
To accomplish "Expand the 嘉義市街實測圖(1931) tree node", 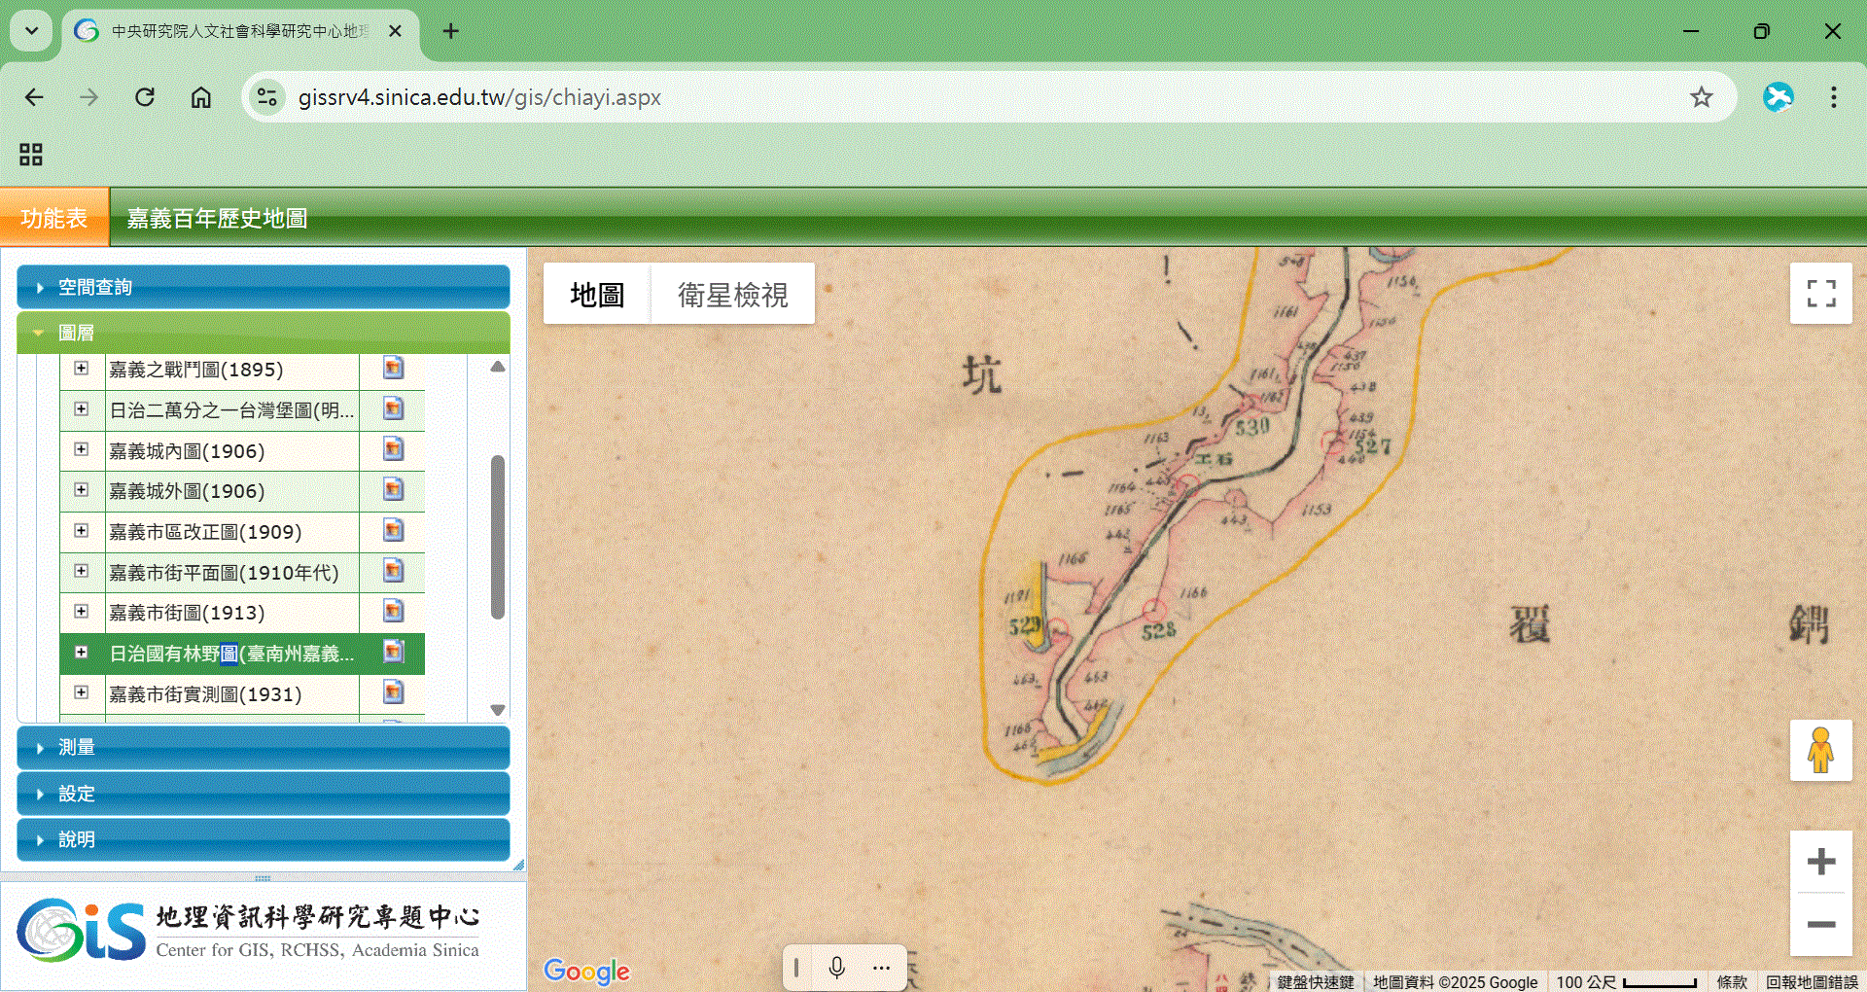I will click(82, 692).
